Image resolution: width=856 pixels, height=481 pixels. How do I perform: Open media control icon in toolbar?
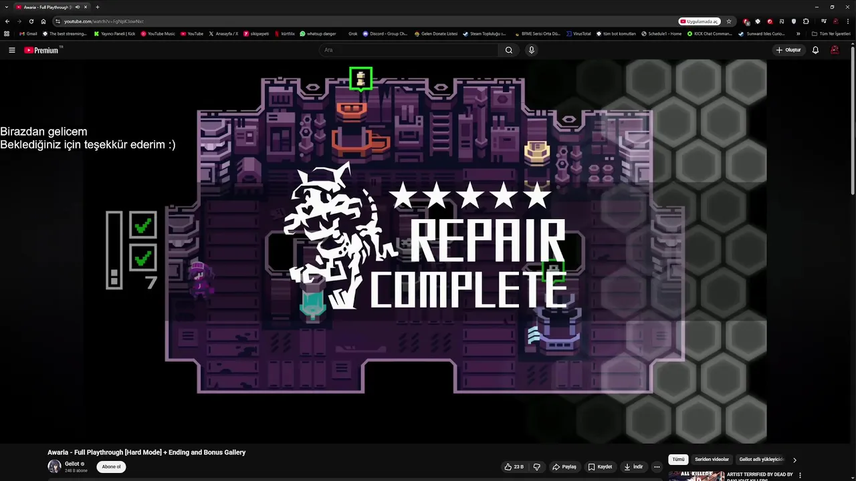click(824, 21)
